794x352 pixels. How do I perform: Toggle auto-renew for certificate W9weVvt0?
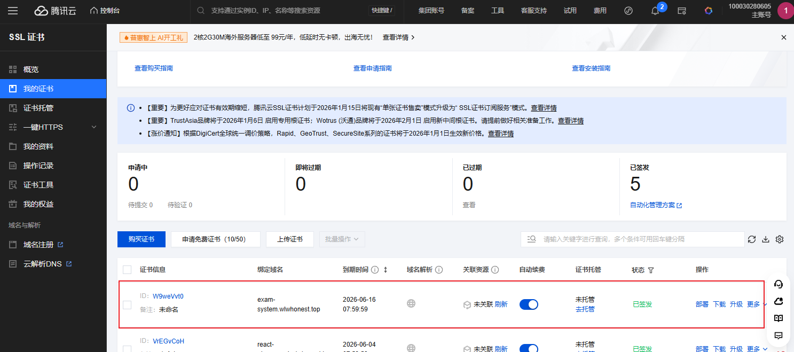tap(529, 304)
